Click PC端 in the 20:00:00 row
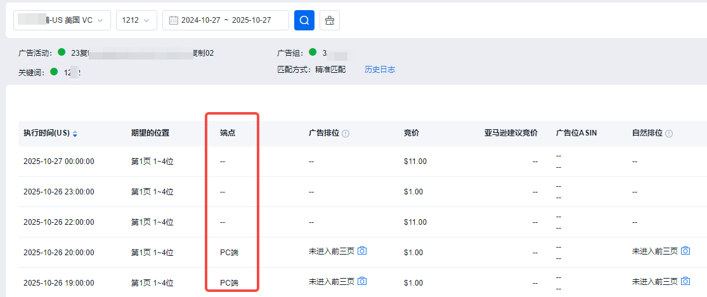Image resolution: width=707 pixels, height=297 pixels. (x=229, y=252)
